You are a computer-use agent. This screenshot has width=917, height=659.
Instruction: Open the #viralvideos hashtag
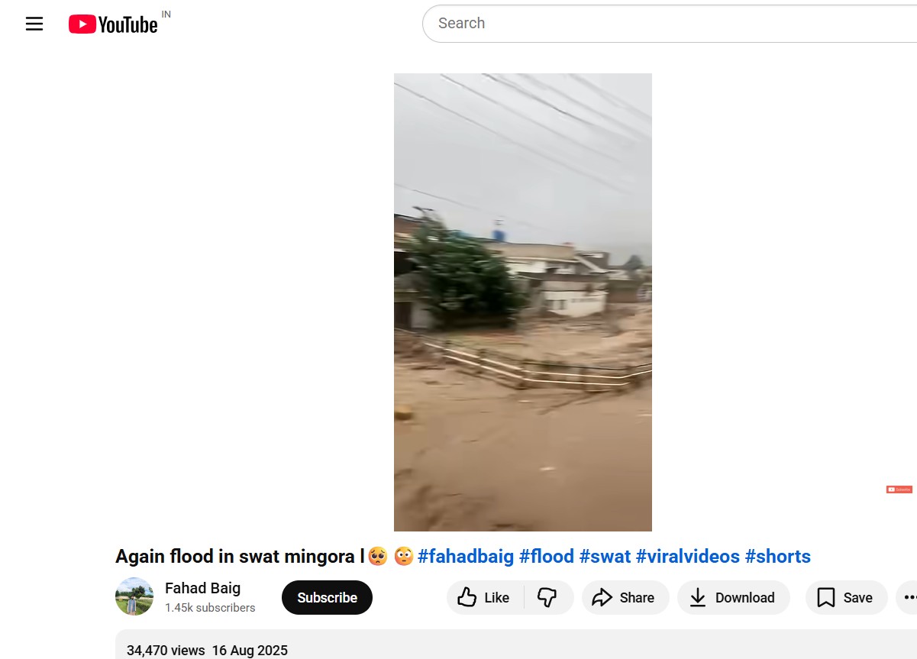point(687,557)
